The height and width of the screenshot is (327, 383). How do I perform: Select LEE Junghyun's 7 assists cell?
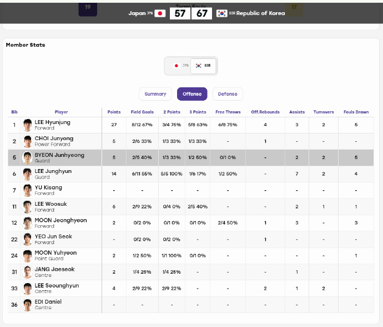point(297,174)
